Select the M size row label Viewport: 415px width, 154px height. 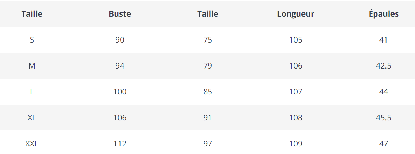pos(32,66)
